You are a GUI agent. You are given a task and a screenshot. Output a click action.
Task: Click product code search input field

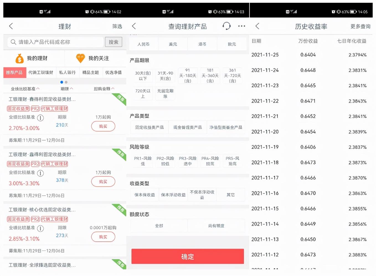[x=55, y=42]
